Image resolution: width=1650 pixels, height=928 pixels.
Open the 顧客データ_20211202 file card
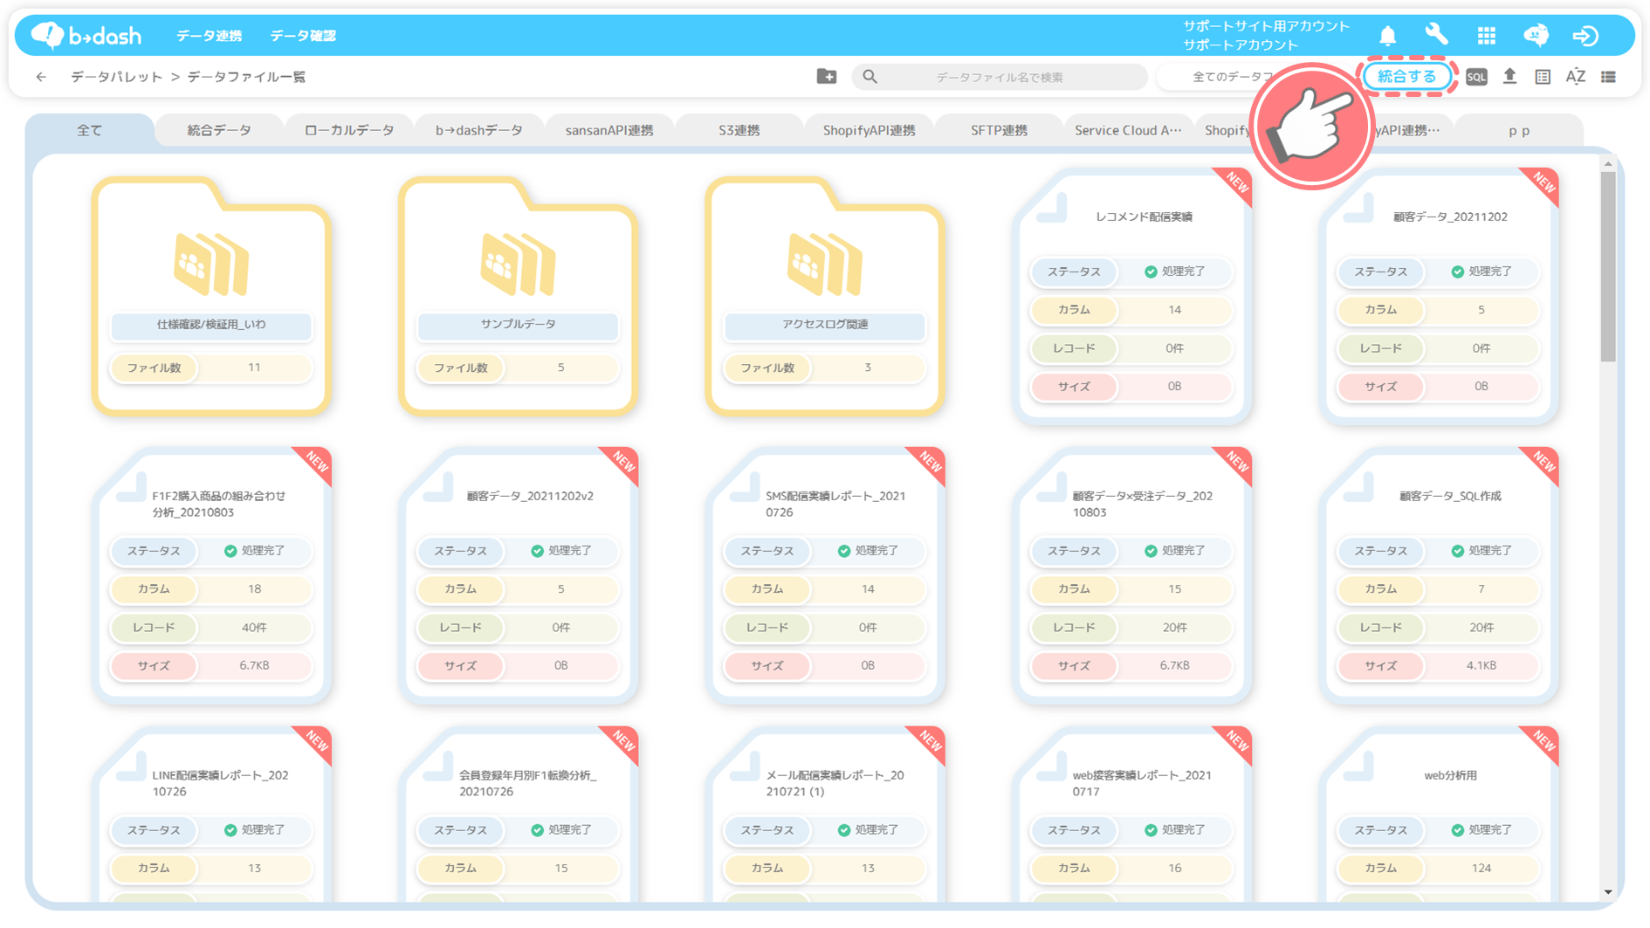click(1440, 295)
